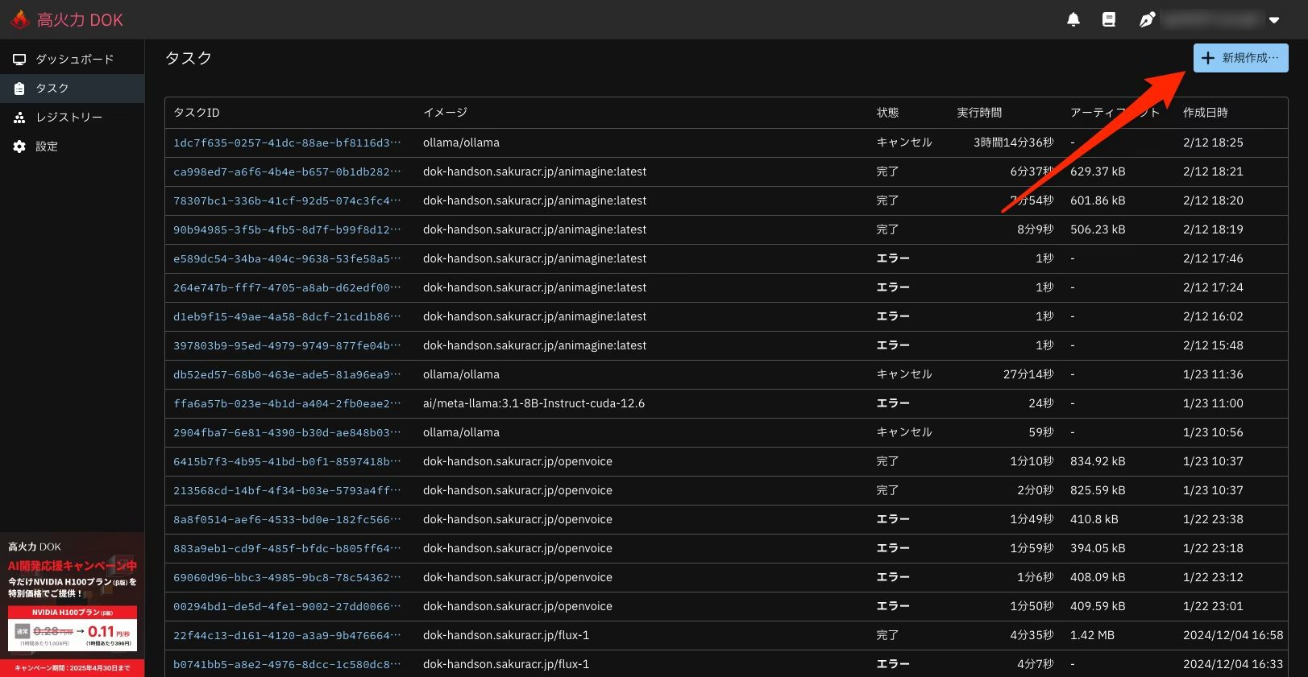This screenshot has height=677, width=1308.
Task: Open レジストリー menu item
Action: coord(69,118)
